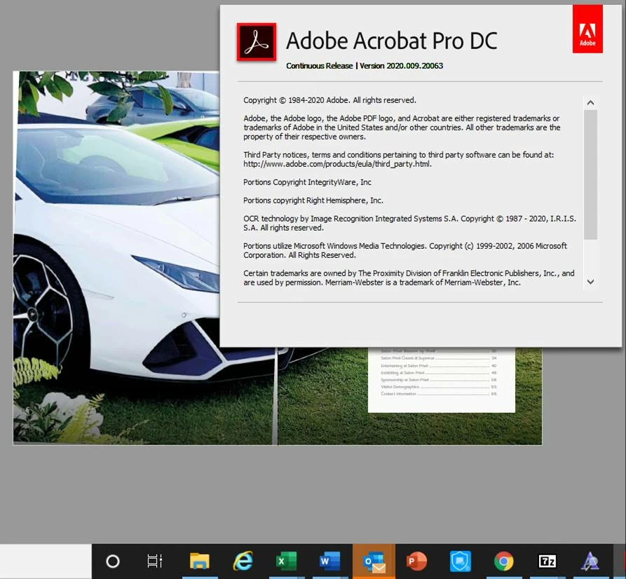Click the Copyright 1984-2020 Adobe line
Viewport: 626px width, 579px height.
pos(329,100)
